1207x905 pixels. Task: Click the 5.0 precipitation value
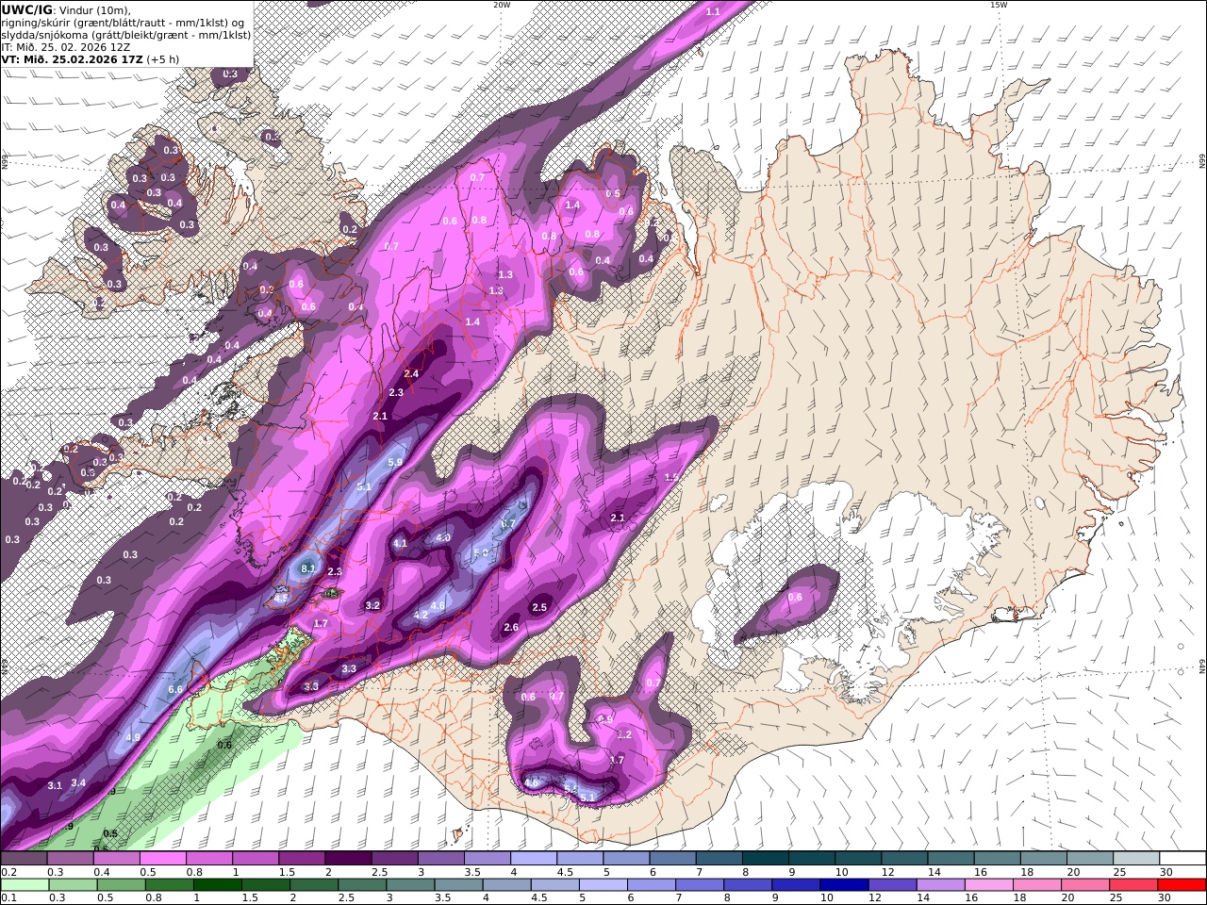pyautogui.click(x=480, y=553)
